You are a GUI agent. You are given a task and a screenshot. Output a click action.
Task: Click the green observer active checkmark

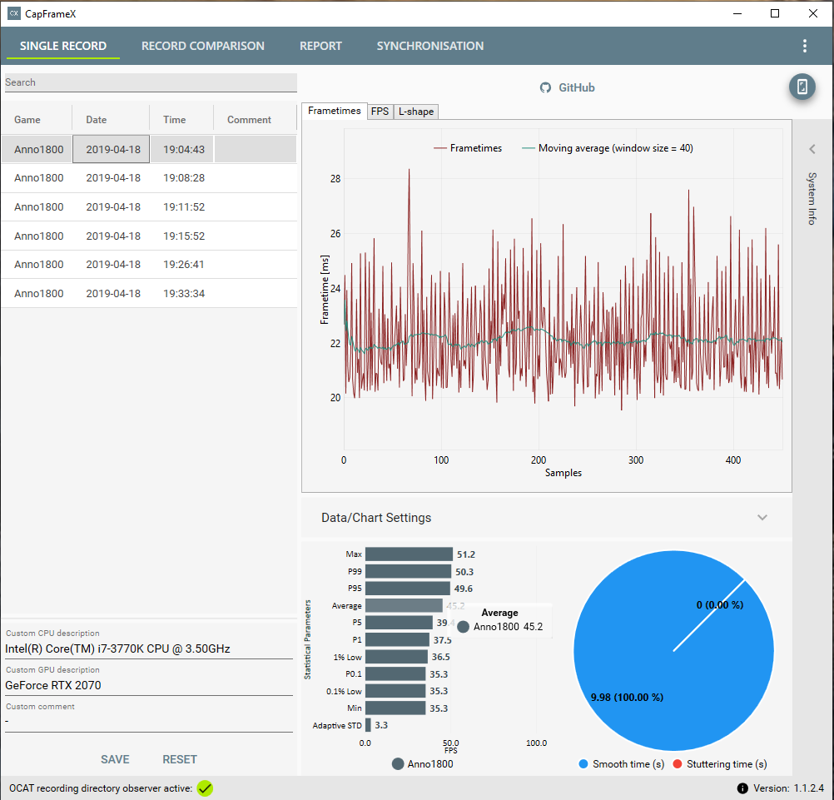point(205,788)
